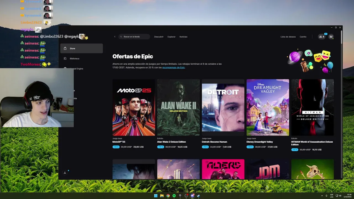Click 'Detroit: Become Human' title
This screenshot has height=199, width=354.
[214, 142]
